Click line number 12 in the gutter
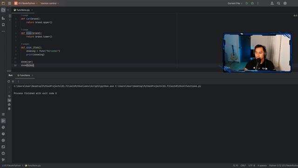This screenshot has width=298, height=168. tap(15, 65)
